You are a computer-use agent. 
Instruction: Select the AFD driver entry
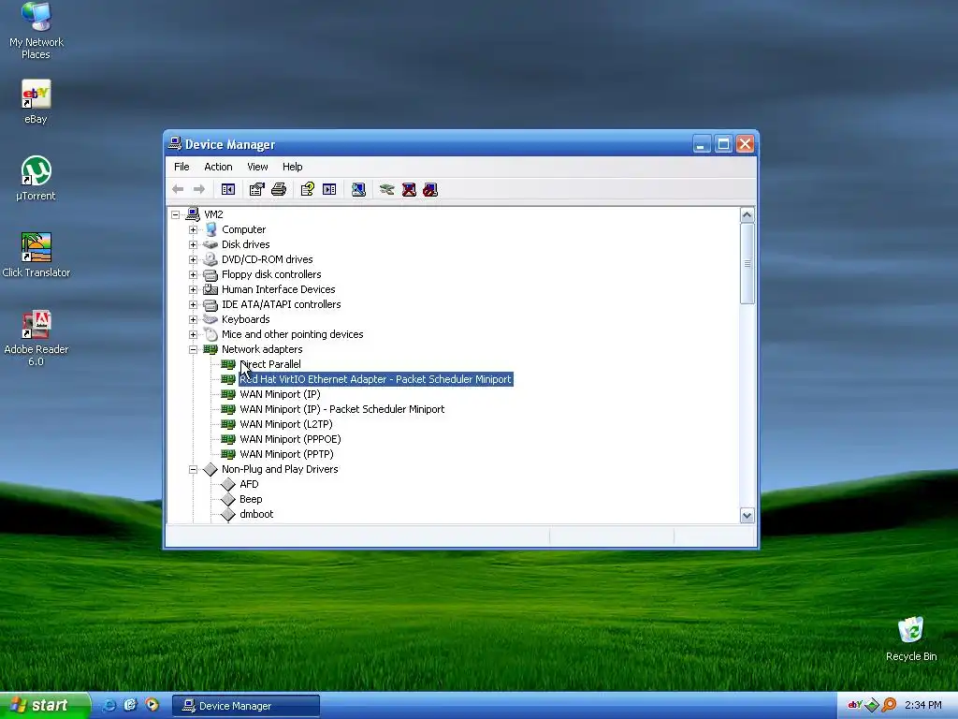click(x=249, y=484)
